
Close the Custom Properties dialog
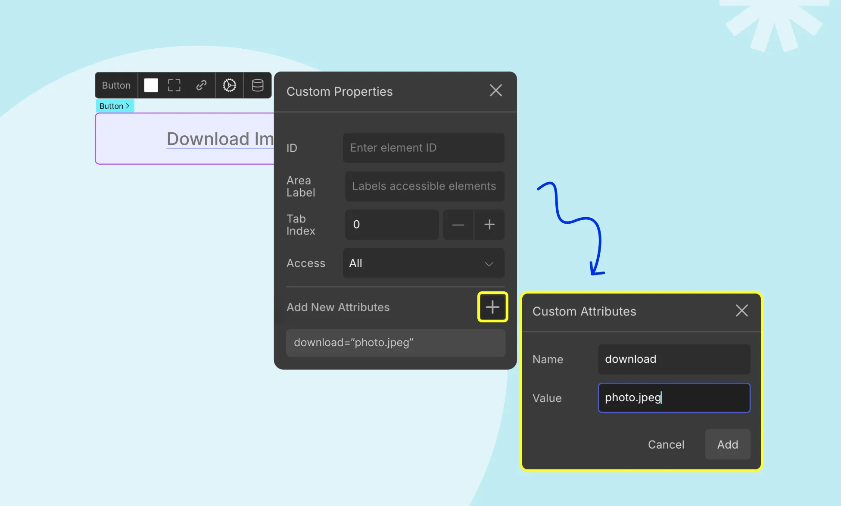[495, 91]
